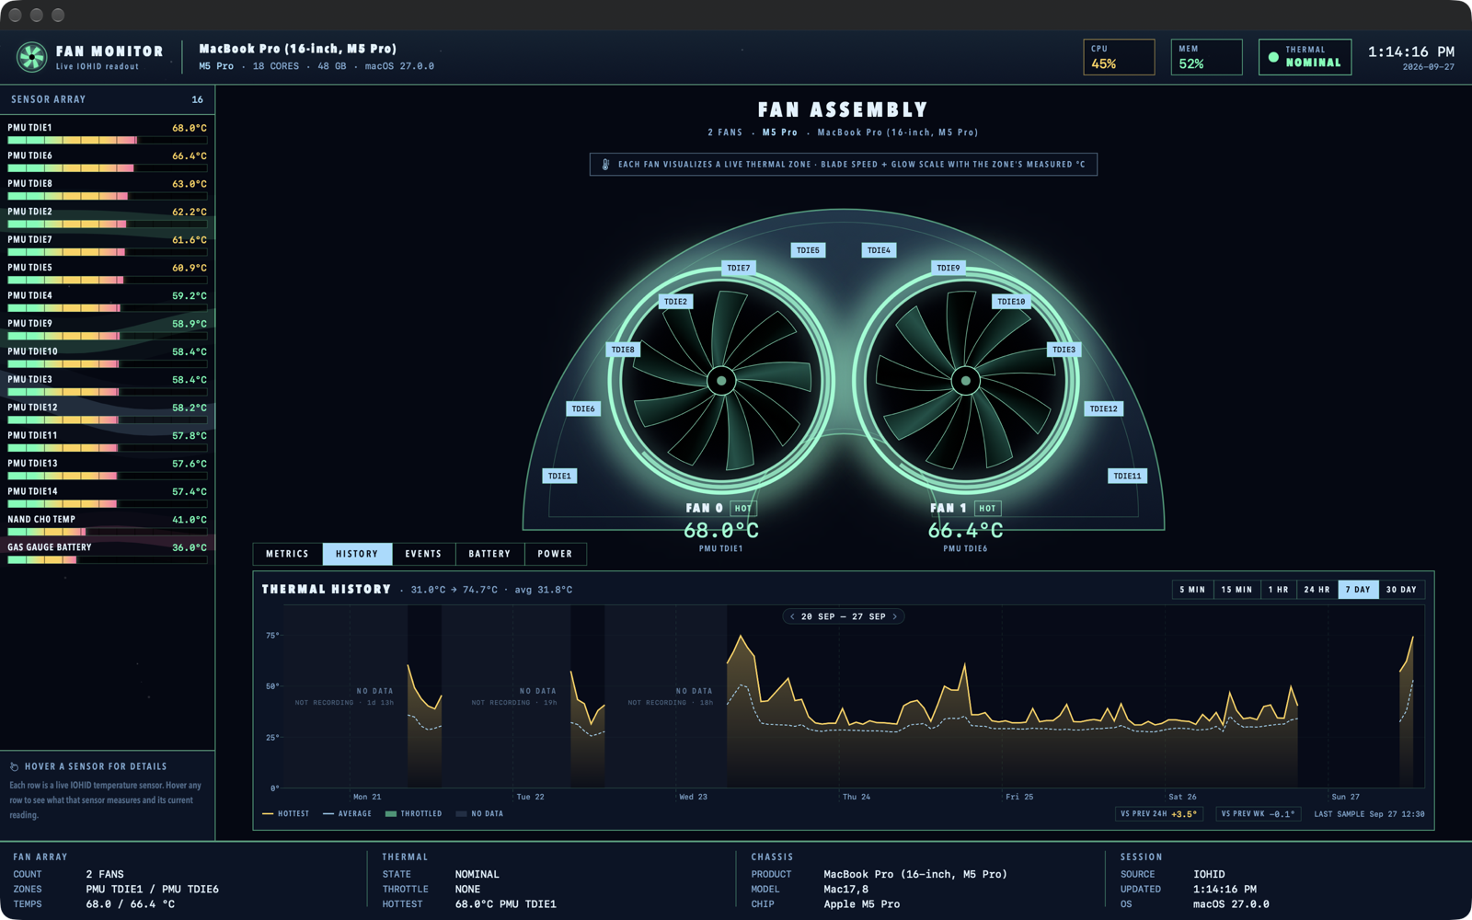Click the TDIE8 tag on Fan 0
The image size is (1472, 920).
[x=623, y=350]
